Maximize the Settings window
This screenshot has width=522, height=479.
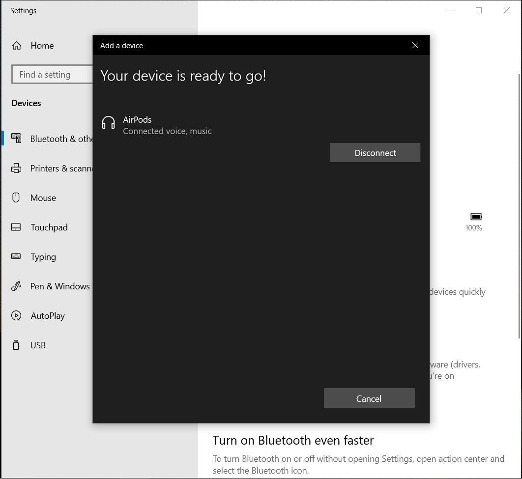479,10
